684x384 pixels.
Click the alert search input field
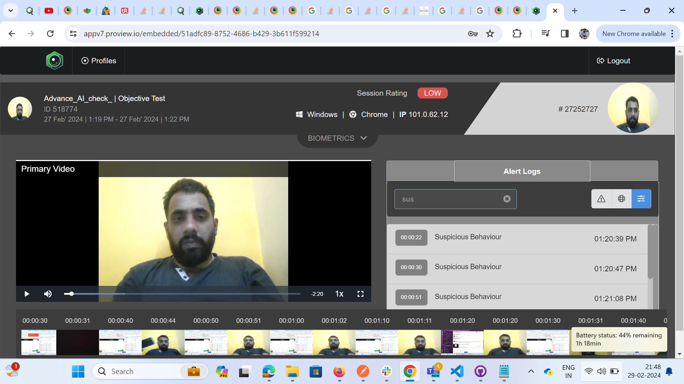click(x=449, y=199)
